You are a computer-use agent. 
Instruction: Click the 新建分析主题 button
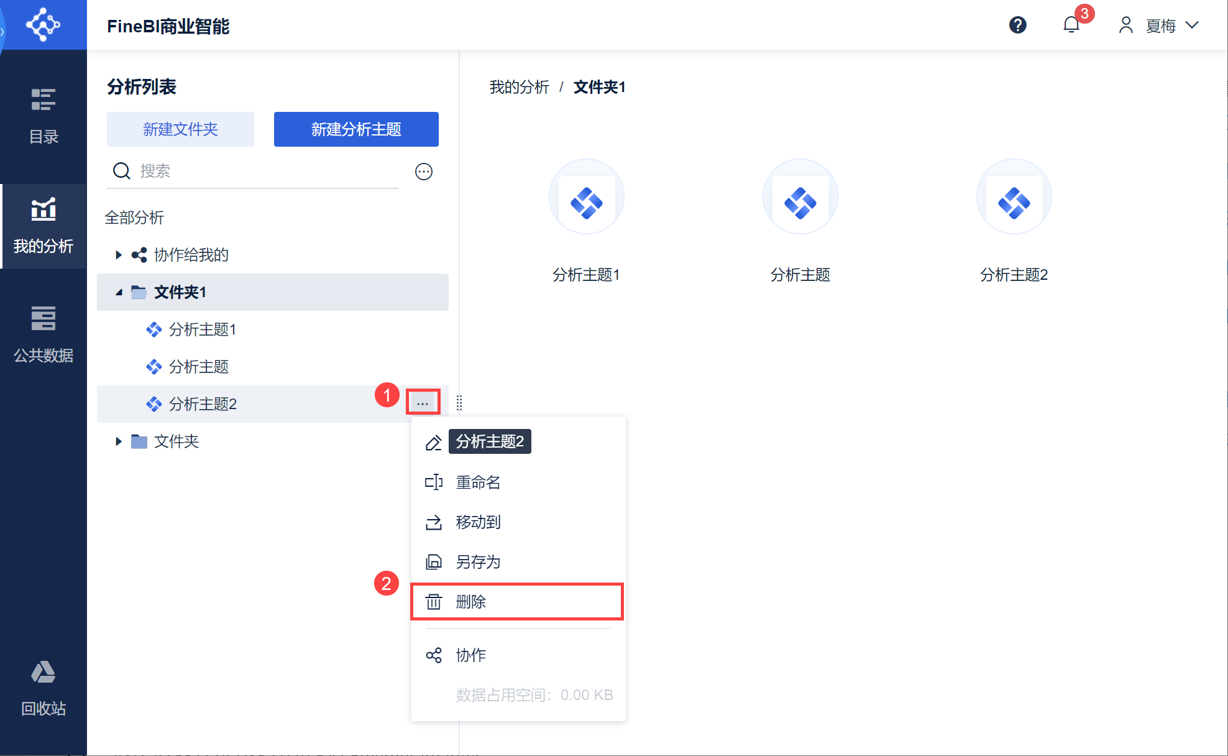(x=356, y=129)
